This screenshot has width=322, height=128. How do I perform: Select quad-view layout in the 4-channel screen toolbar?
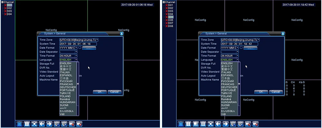(27, 124)
